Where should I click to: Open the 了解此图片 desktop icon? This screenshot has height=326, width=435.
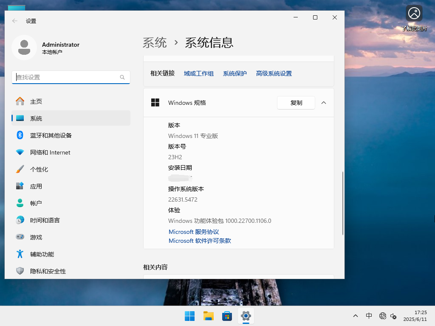(414, 17)
